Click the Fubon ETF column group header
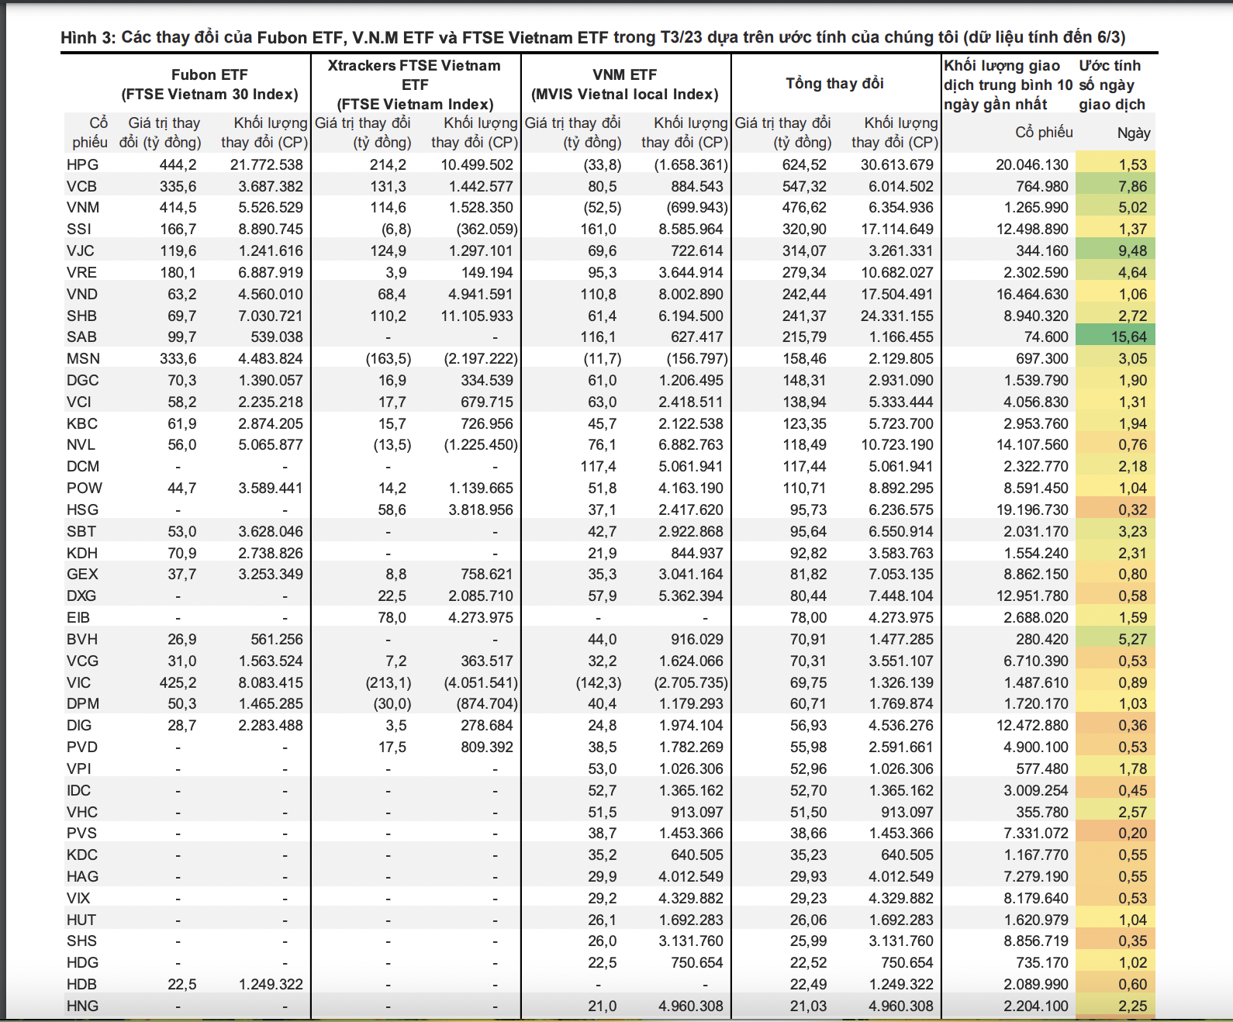1233x1022 pixels. [209, 85]
